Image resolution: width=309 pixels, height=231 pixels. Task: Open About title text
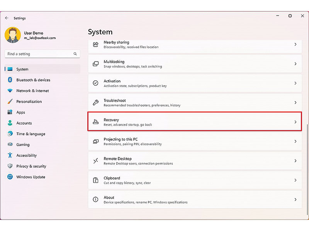(109, 198)
